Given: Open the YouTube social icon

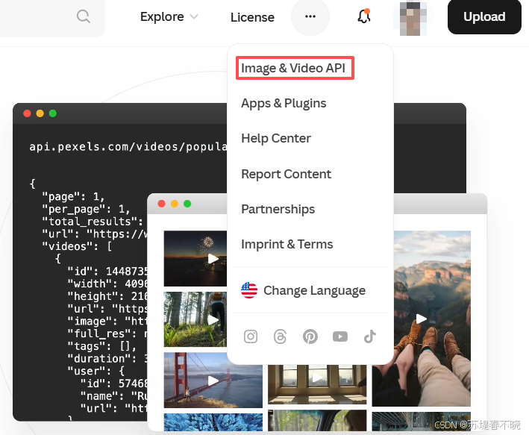Looking at the screenshot, I should pos(340,337).
